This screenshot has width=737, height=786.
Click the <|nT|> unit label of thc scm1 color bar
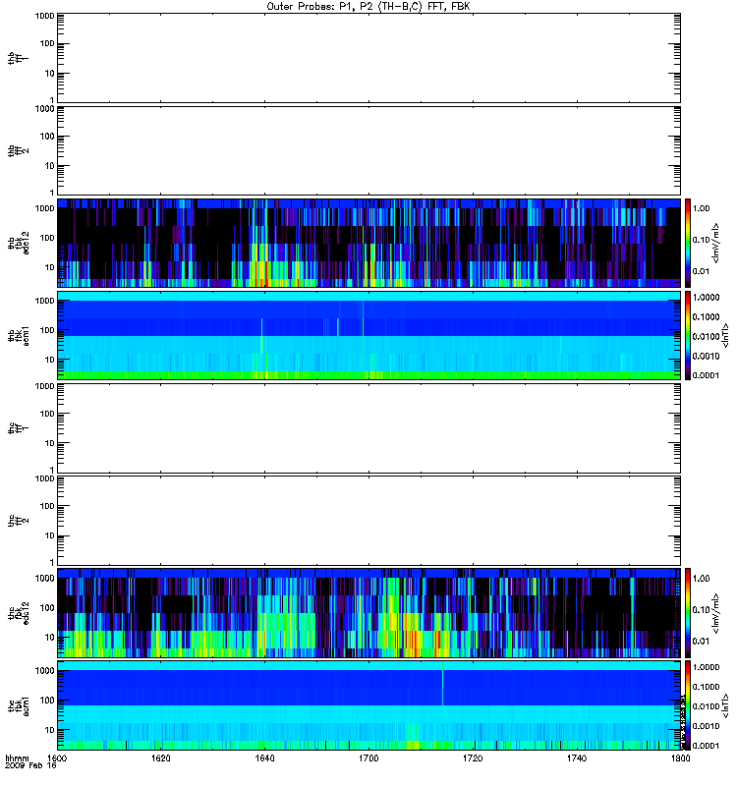click(725, 705)
